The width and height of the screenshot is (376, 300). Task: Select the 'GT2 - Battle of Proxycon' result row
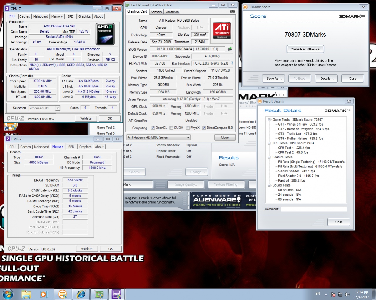304,129
